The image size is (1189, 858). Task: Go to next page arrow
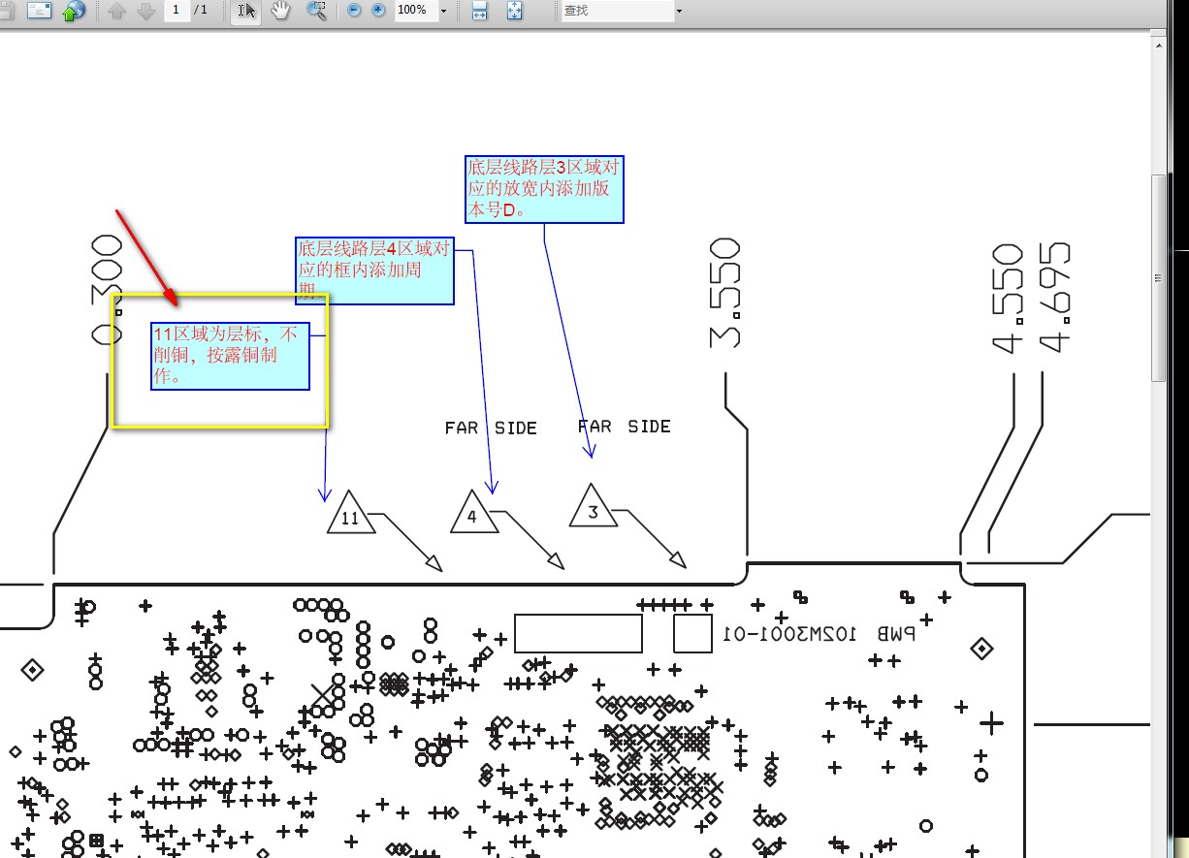point(146,11)
